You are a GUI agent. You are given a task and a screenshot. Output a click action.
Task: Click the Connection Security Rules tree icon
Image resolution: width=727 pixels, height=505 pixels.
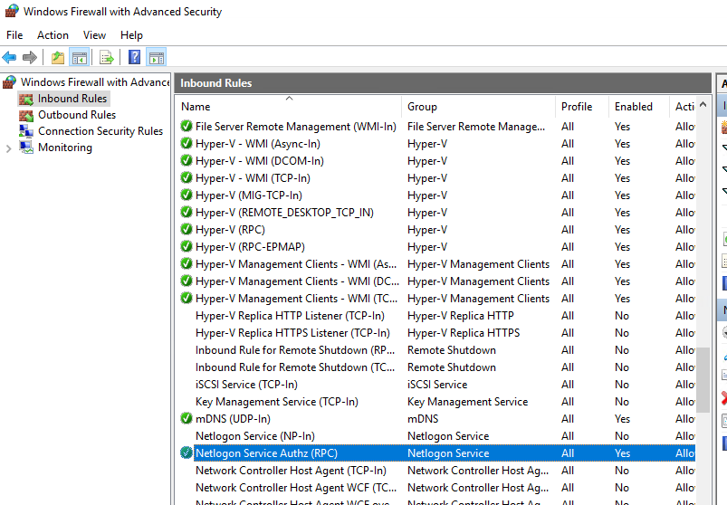(26, 131)
